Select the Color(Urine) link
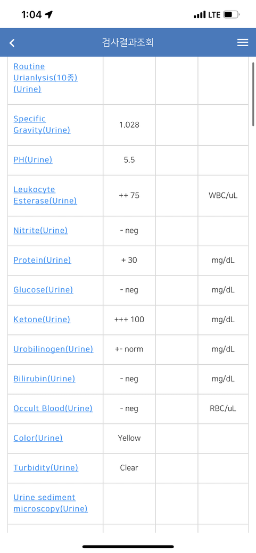This screenshot has height=553, width=256. click(x=38, y=438)
